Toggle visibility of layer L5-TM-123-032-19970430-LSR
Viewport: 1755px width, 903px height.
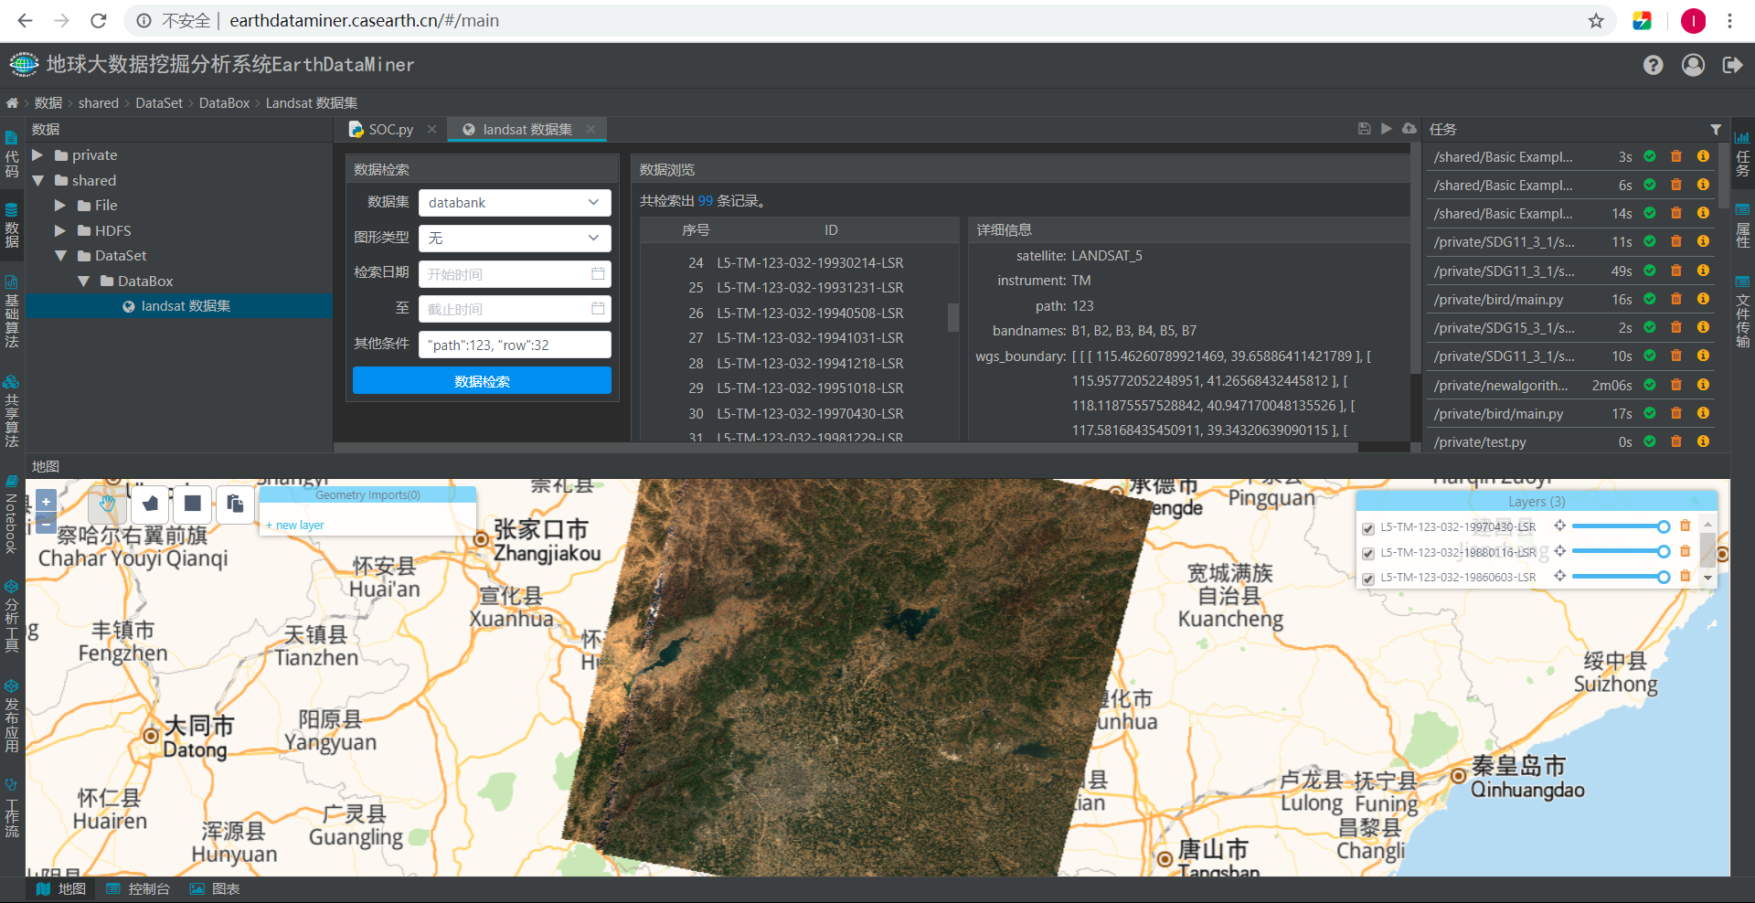click(x=1368, y=528)
